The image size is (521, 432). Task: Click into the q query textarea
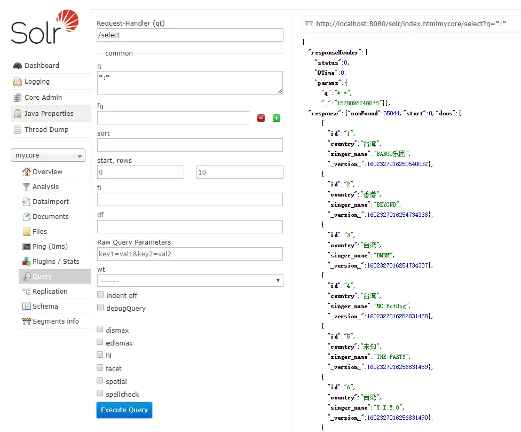point(190,83)
